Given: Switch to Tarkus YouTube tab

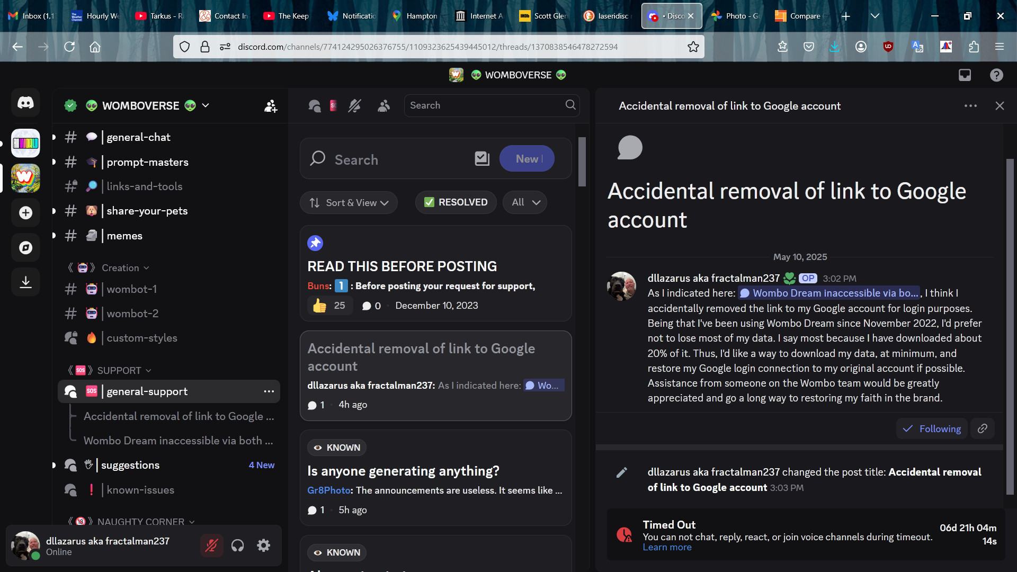Looking at the screenshot, I should (159, 16).
